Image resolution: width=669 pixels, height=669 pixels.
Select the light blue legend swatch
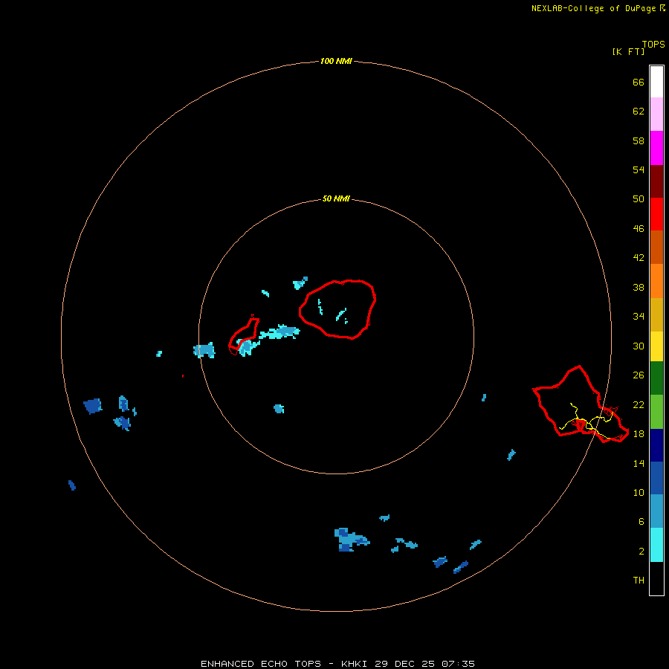point(656,511)
